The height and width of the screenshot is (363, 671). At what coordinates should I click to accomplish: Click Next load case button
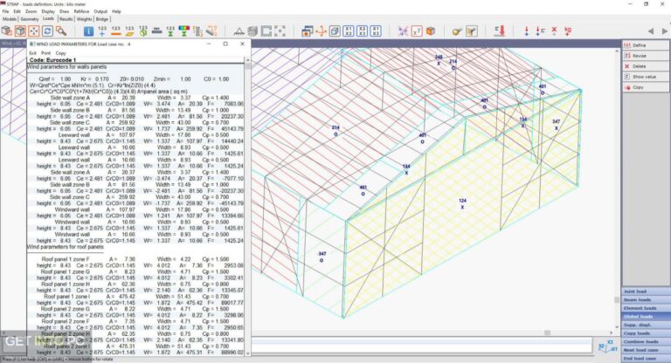(x=646, y=350)
